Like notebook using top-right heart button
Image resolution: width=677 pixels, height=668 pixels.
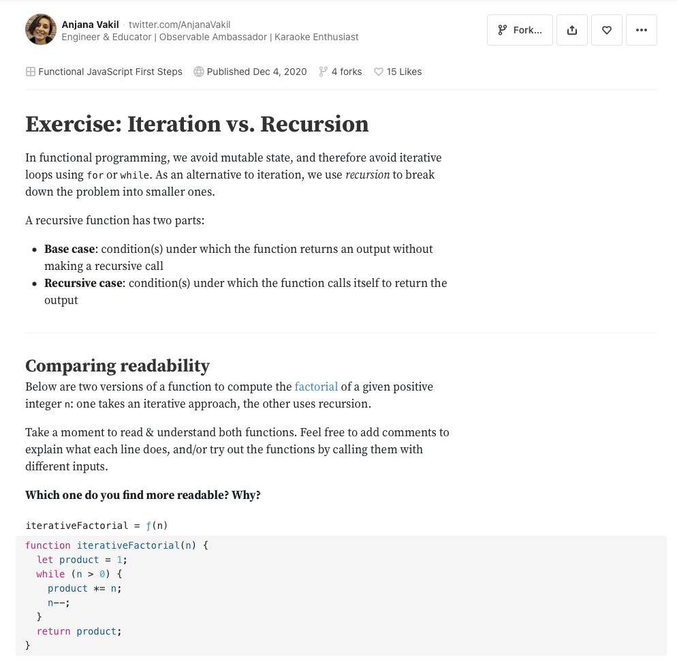[x=606, y=30]
